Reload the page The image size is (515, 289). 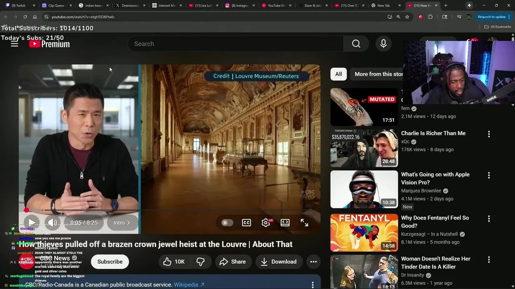click(25, 17)
